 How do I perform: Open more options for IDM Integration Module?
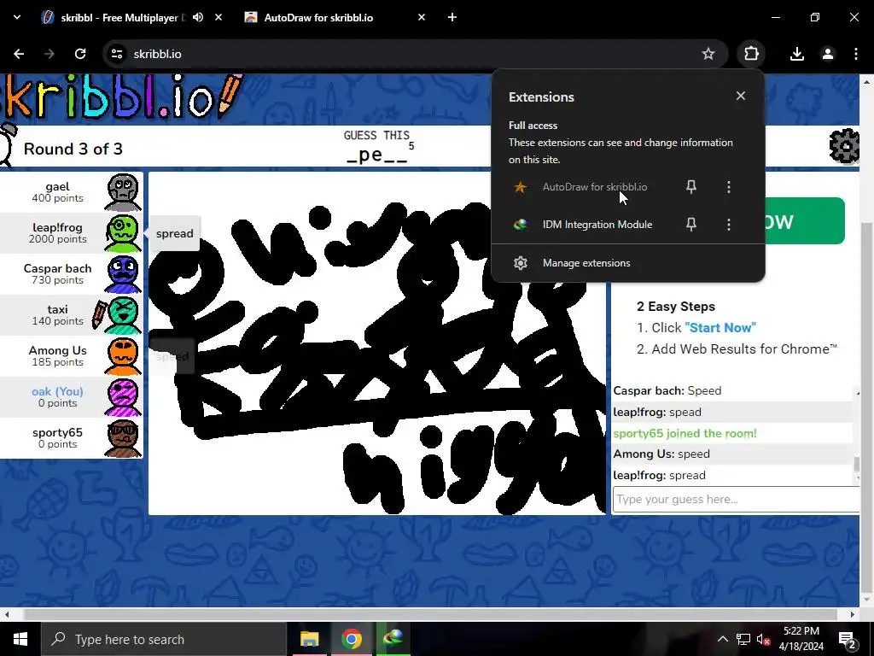(729, 225)
